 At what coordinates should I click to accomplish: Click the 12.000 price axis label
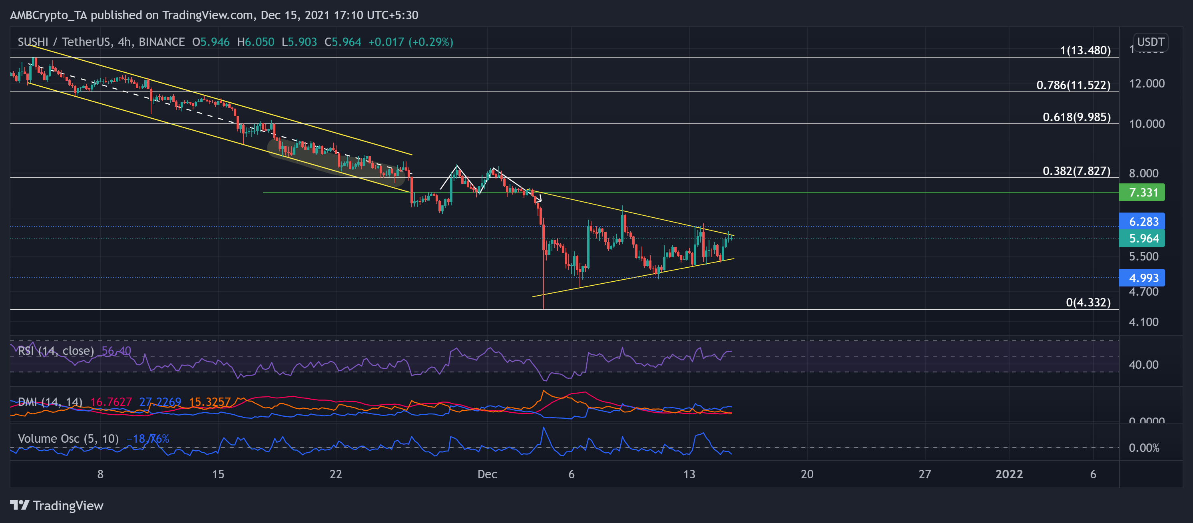(x=1147, y=84)
